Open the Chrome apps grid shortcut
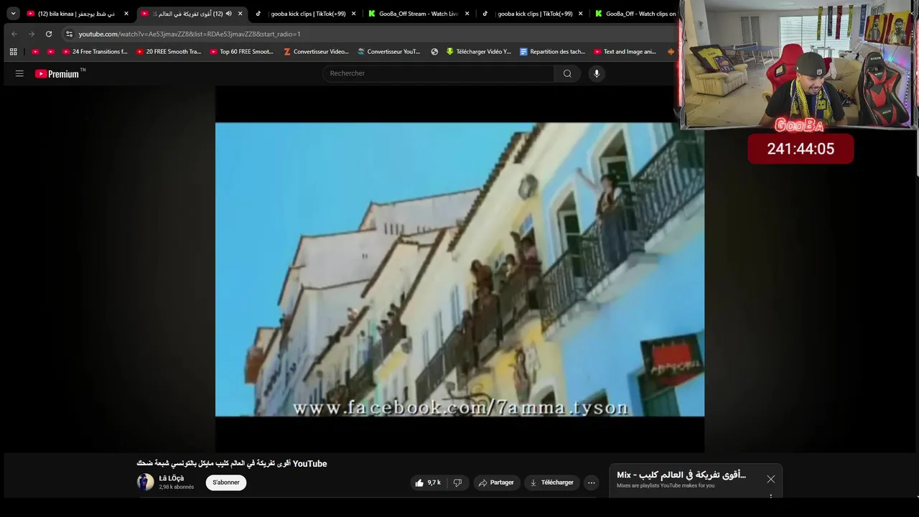This screenshot has width=919, height=517. pyautogui.click(x=13, y=52)
